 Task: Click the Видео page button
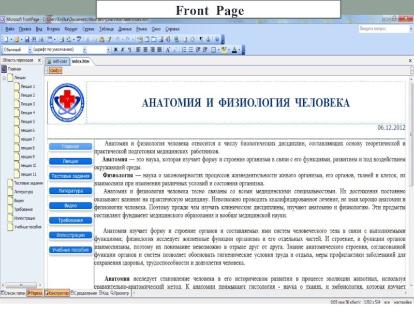(x=70, y=206)
